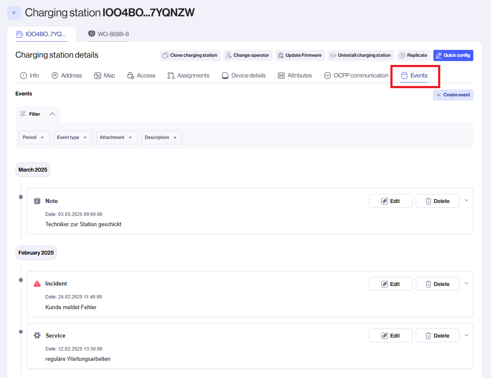
Task: Edit the Incident event
Action: click(x=390, y=284)
